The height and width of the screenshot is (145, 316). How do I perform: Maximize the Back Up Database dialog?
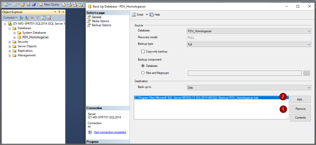point(298,6)
